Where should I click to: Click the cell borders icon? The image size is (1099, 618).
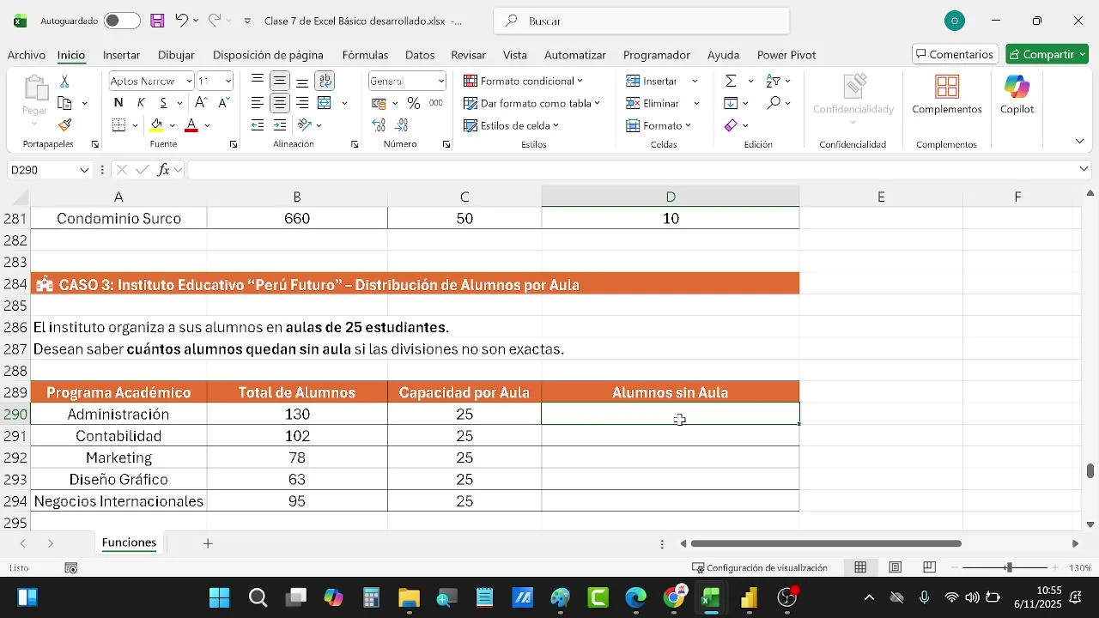(119, 125)
